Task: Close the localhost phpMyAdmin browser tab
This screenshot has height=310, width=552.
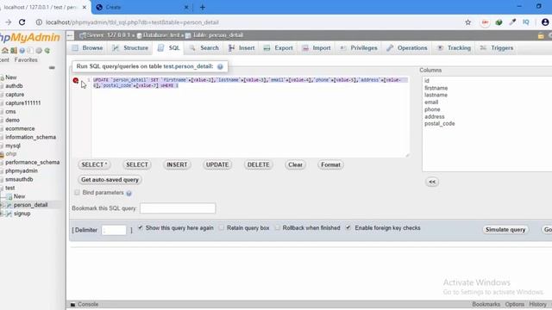Action: 85,7
